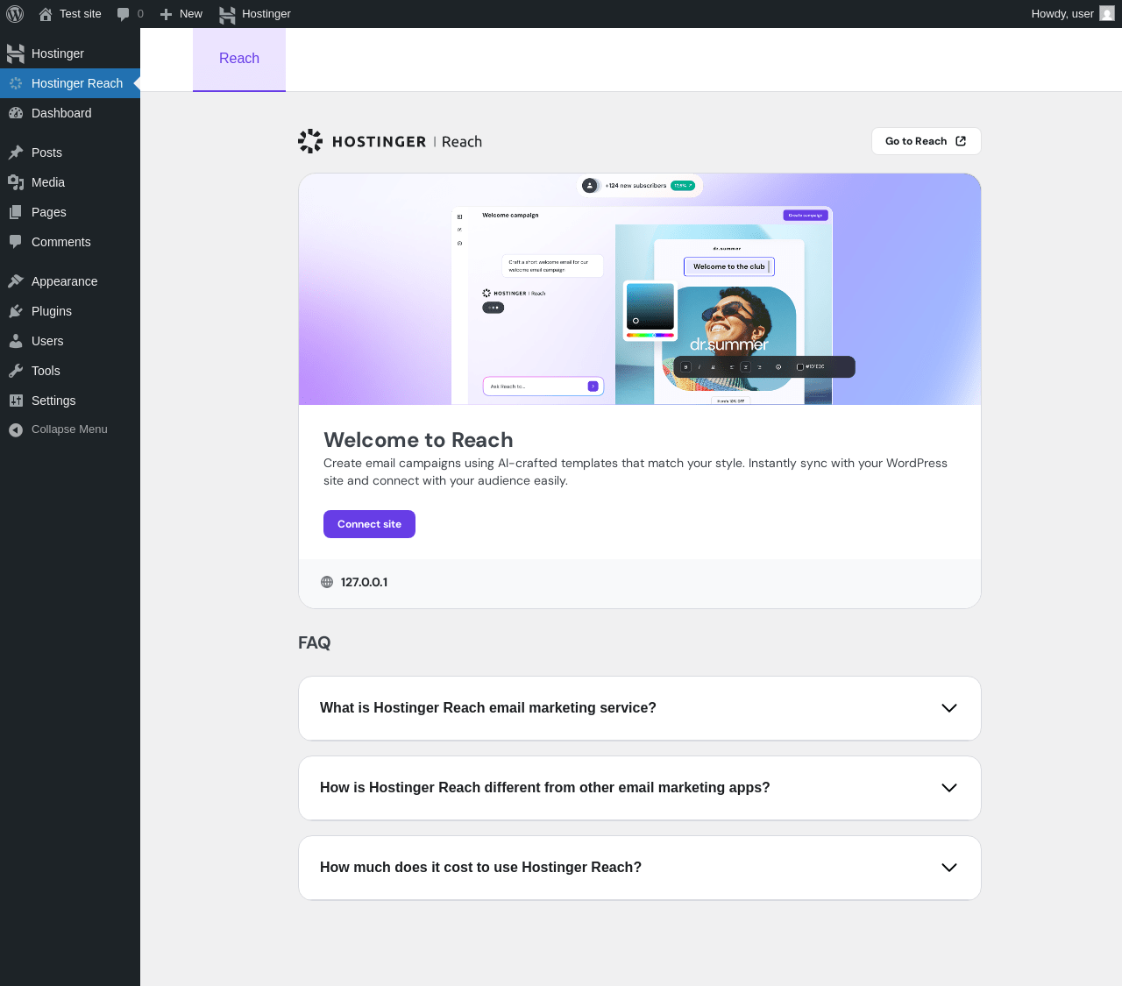Click the Plugins plug icon

point(16,311)
